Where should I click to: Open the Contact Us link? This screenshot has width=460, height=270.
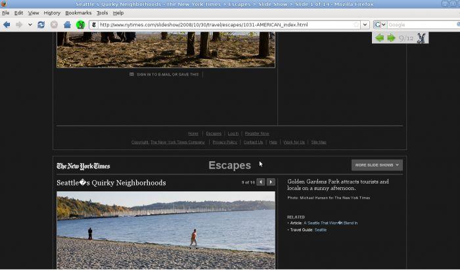pos(253,142)
